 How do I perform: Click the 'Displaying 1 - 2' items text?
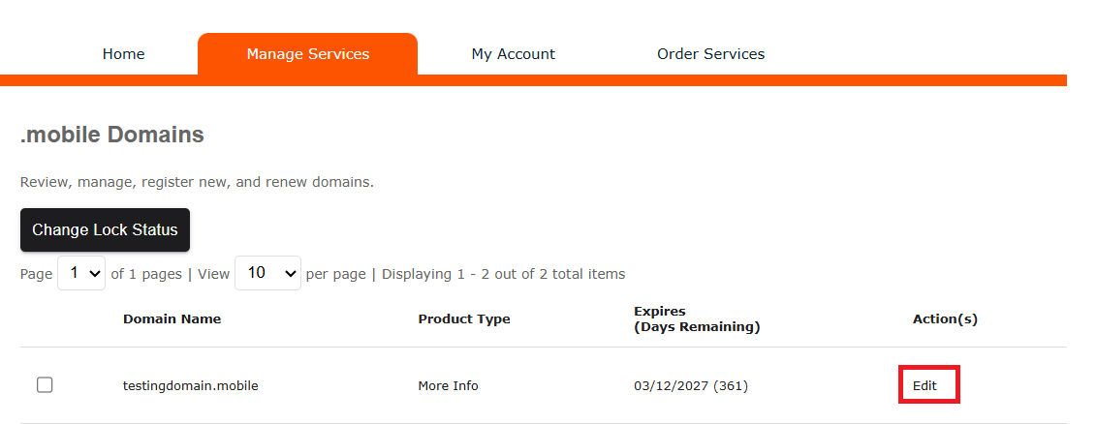pyautogui.click(x=503, y=274)
